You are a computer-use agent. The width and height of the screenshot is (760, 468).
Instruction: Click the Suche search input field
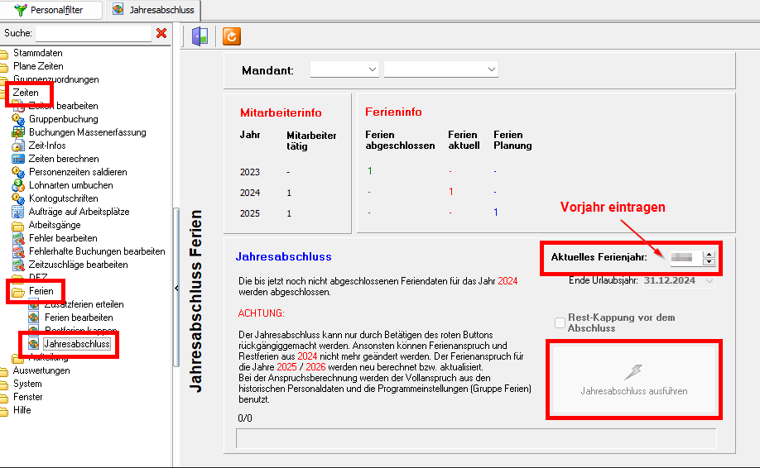click(93, 33)
